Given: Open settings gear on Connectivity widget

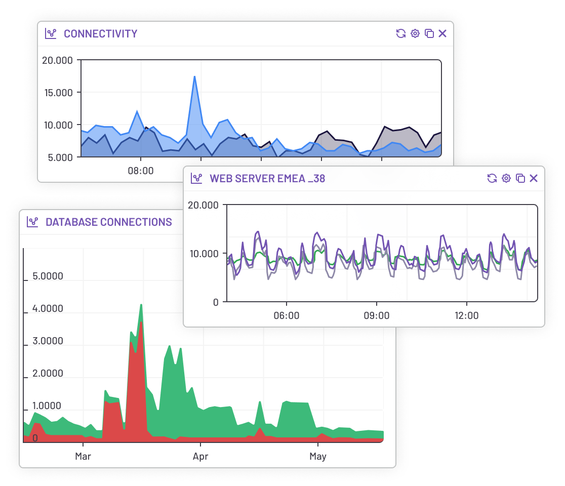Looking at the screenshot, I should pyautogui.click(x=415, y=34).
